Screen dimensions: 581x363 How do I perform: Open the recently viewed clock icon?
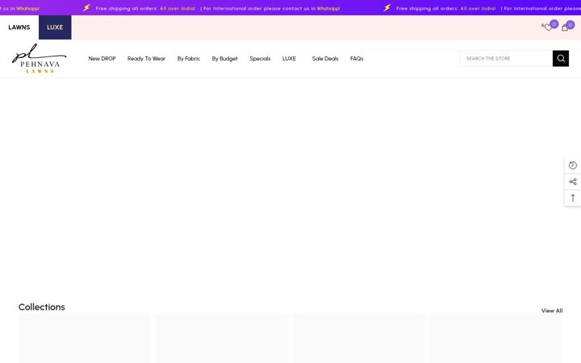pos(572,165)
